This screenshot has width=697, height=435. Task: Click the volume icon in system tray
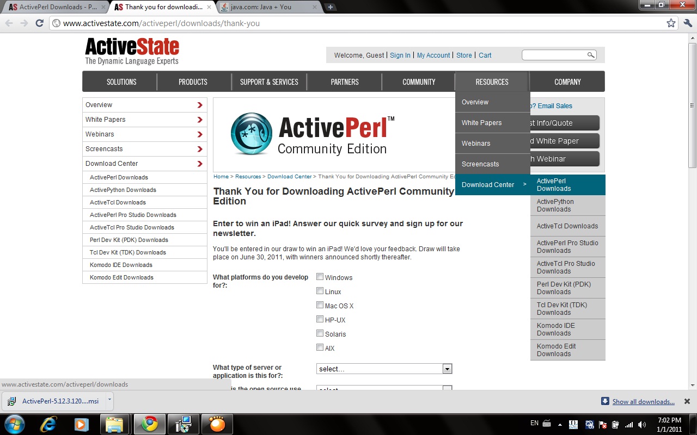click(642, 425)
